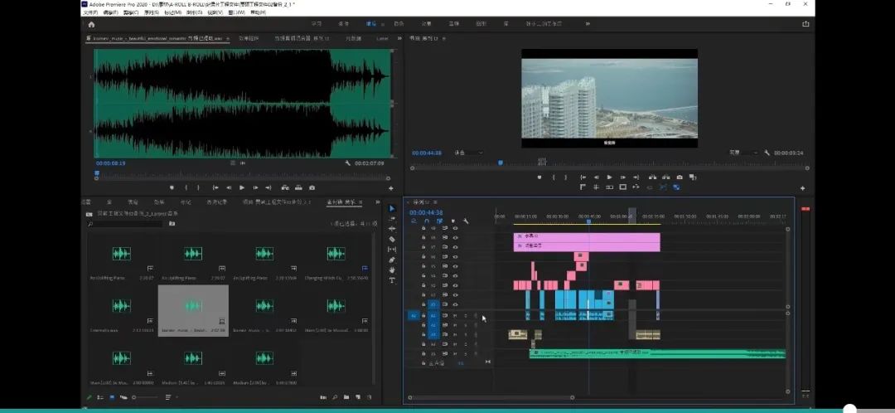This screenshot has width=895, height=413.
Task: Toggle lock on the top video track
Action: [x=423, y=228]
